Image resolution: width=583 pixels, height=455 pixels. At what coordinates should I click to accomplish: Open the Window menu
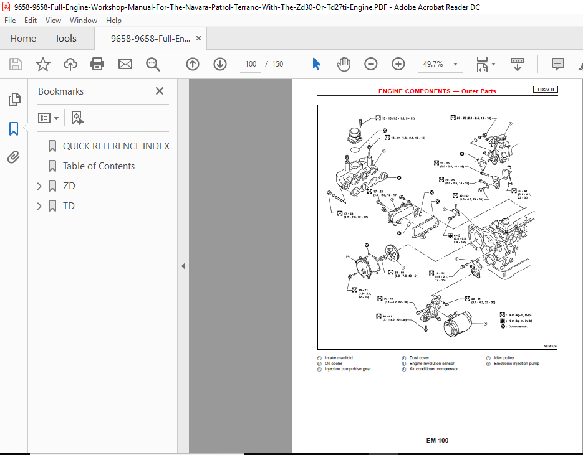pos(84,21)
